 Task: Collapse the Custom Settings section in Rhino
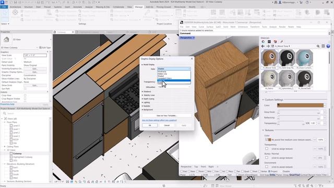(x=263, y=100)
